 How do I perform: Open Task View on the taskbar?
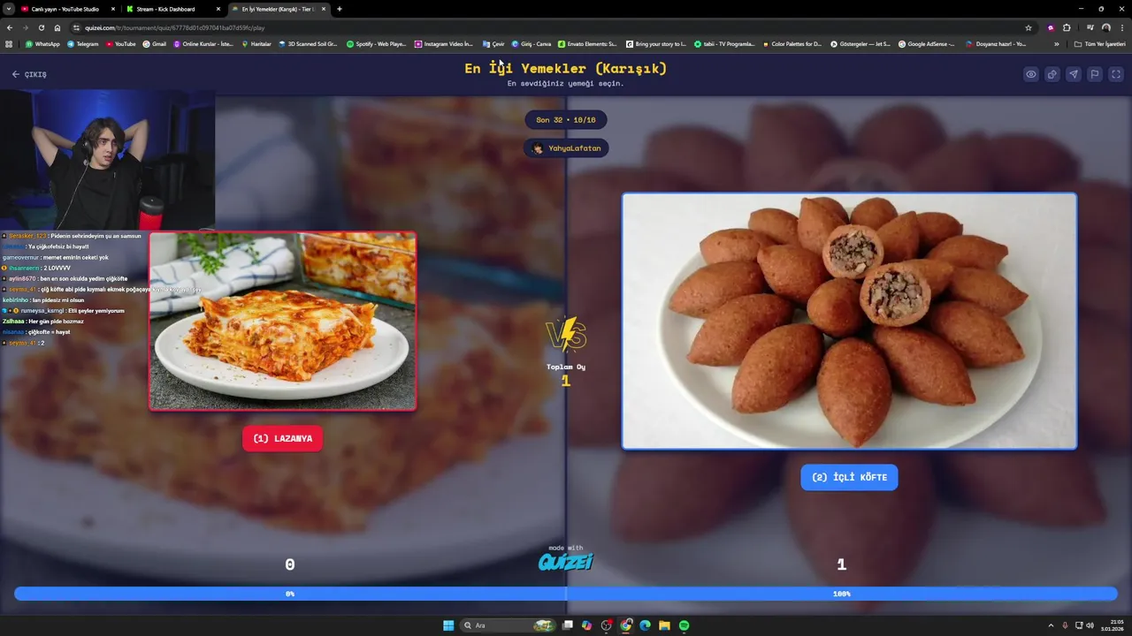[568, 625]
